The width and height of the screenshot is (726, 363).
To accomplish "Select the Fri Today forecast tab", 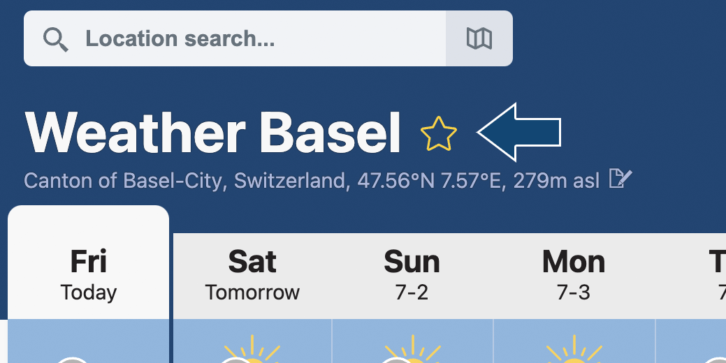I will 89,274.
